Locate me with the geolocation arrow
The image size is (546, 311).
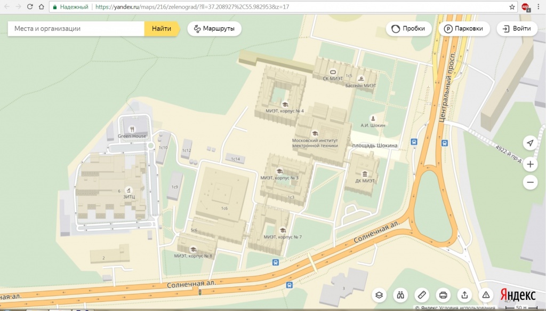click(530, 143)
